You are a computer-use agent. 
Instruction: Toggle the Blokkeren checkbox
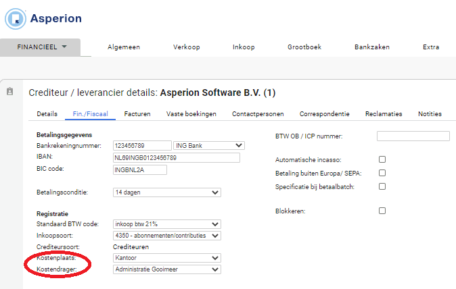tap(382, 211)
